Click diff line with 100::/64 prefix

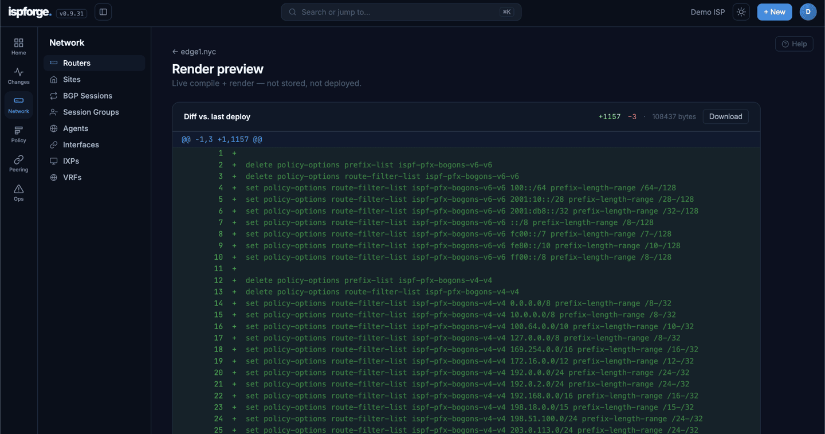466,188
